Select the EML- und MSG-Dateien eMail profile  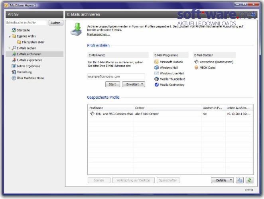pos(114,114)
